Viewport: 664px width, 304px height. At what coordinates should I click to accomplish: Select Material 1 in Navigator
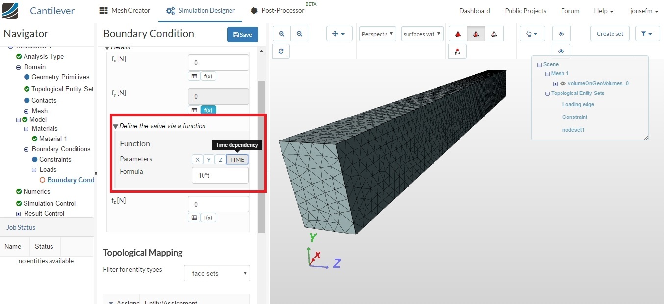[x=53, y=139]
